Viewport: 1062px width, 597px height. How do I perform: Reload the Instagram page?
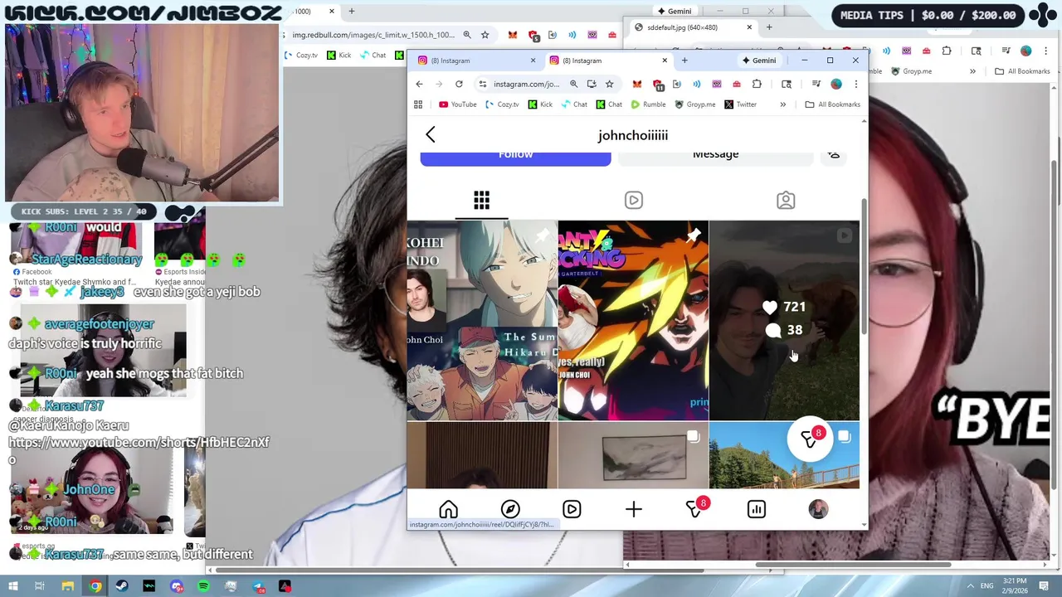459,84
